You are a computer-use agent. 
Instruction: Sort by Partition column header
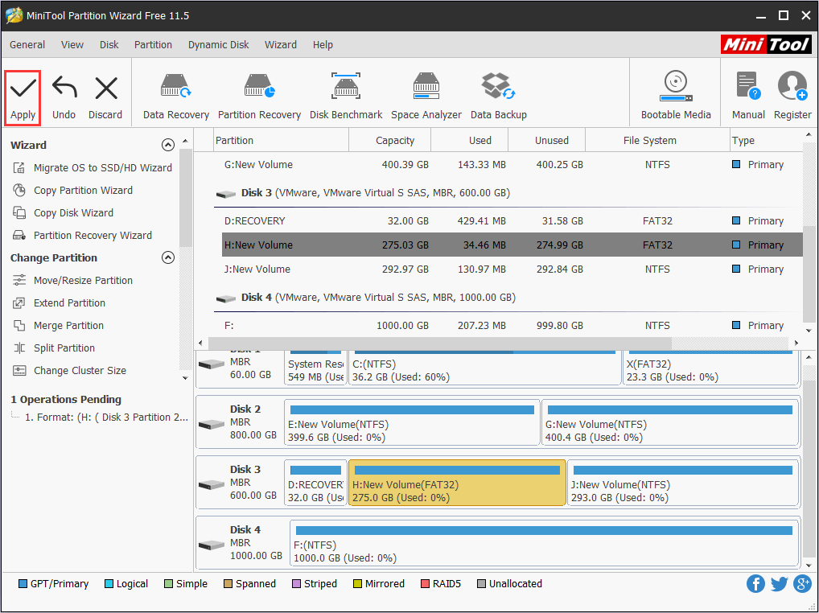coord(282,141)
